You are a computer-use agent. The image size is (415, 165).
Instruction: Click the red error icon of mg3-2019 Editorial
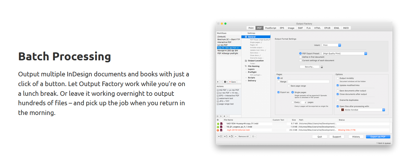coord(218,130)
